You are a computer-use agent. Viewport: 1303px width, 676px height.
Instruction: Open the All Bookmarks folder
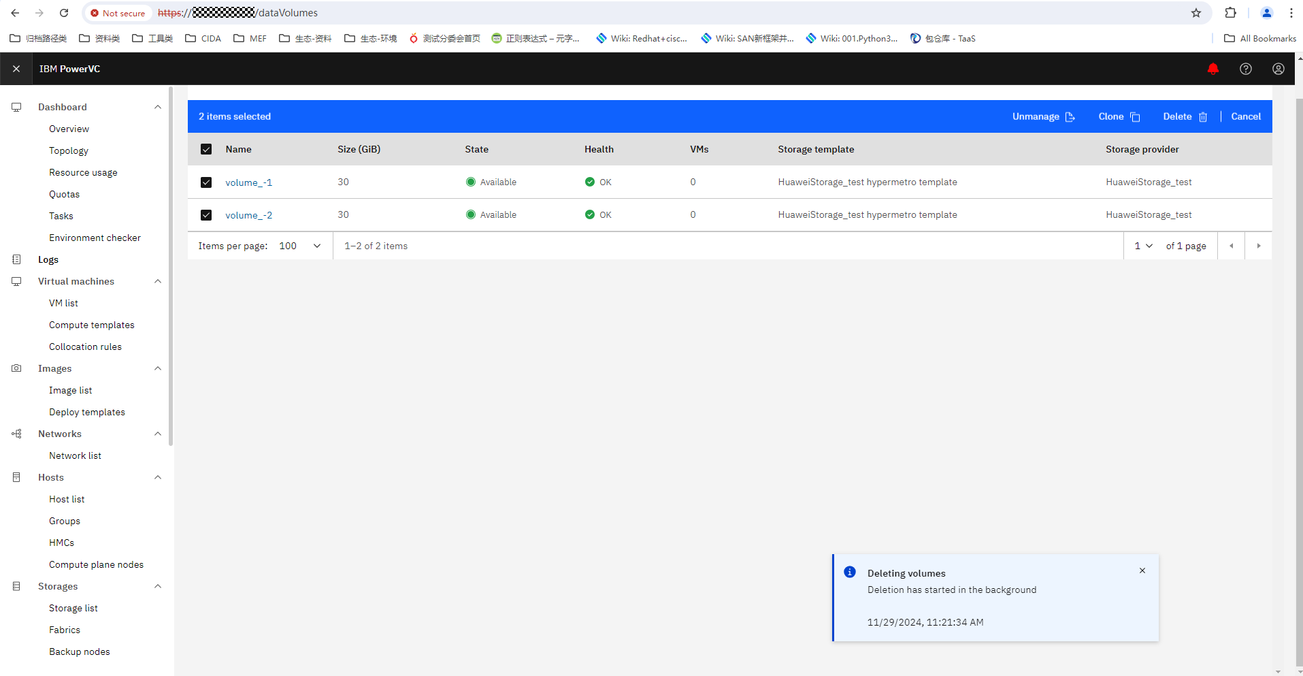(1260, 38)
